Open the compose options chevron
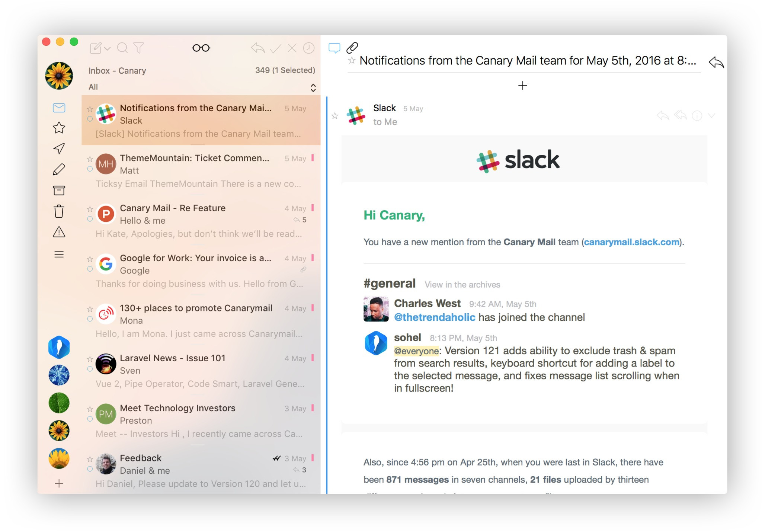The width and height of the screenshot is (762, 531). pyautogui.click(x=108, y=49)
